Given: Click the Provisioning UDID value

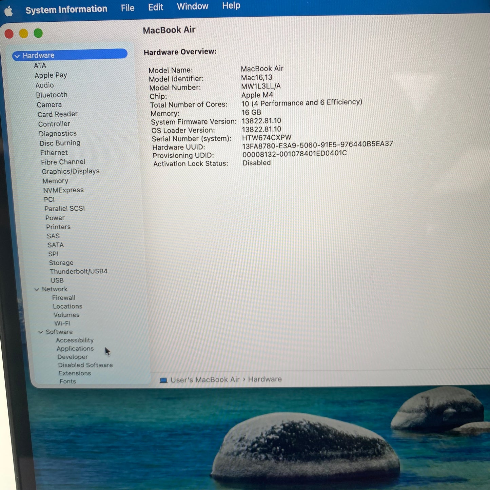Looking at the screenshot, I should pos(294,154).
